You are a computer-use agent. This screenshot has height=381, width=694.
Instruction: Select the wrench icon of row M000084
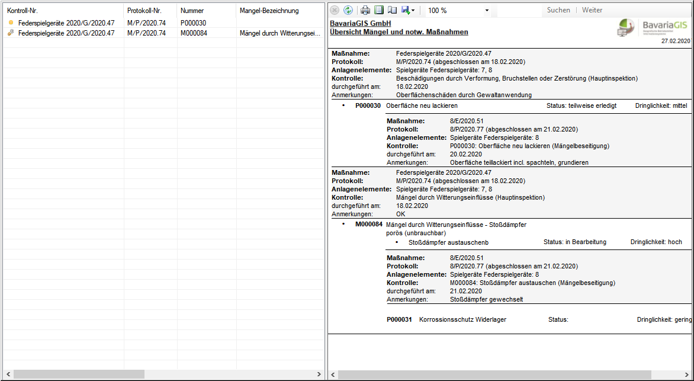click(11, 33)
